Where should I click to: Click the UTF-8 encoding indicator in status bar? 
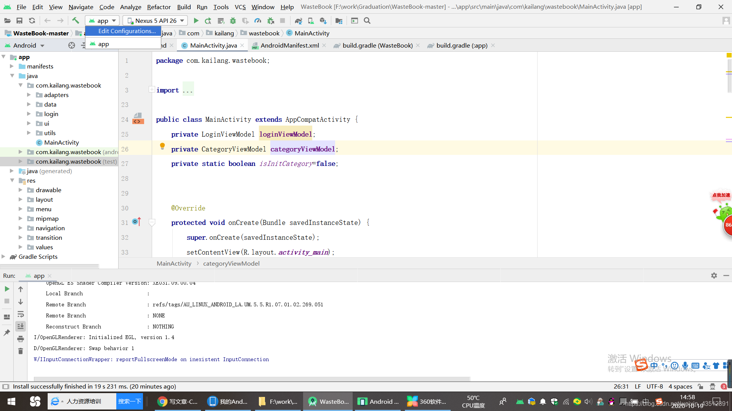coord(655,386)
